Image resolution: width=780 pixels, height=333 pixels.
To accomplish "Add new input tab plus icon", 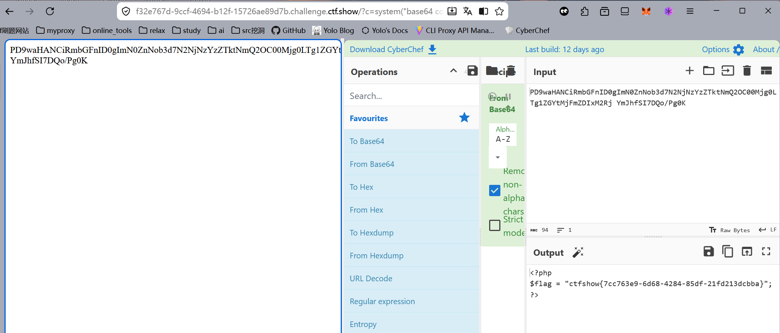I will (690, 70).
